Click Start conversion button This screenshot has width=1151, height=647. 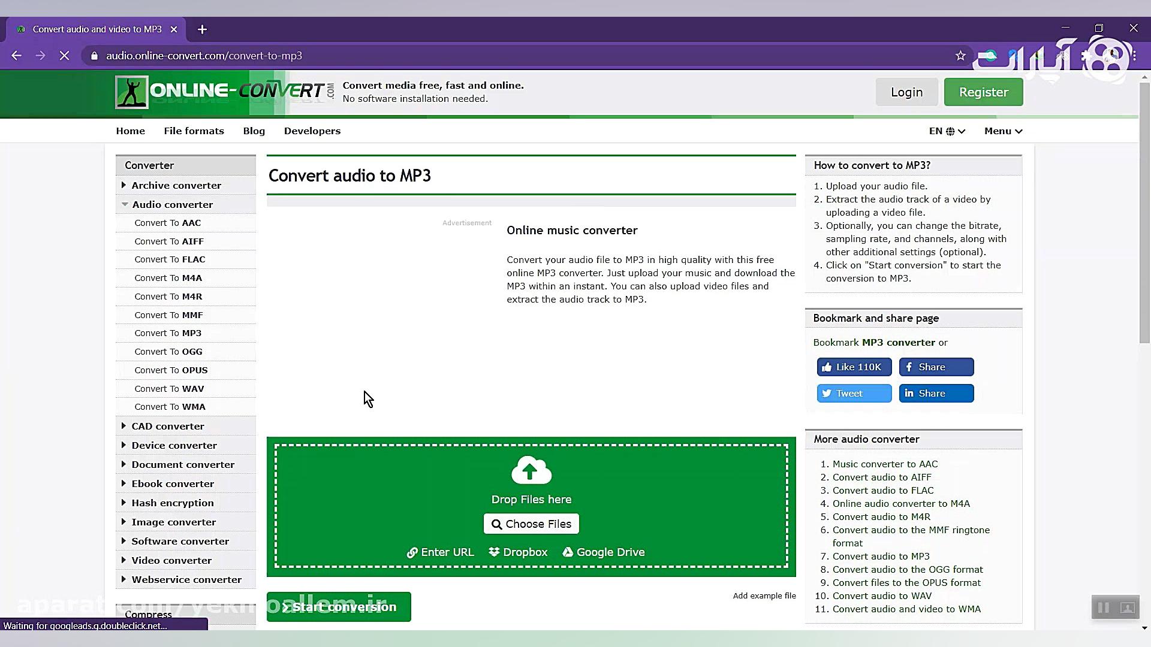coord(339,607)
